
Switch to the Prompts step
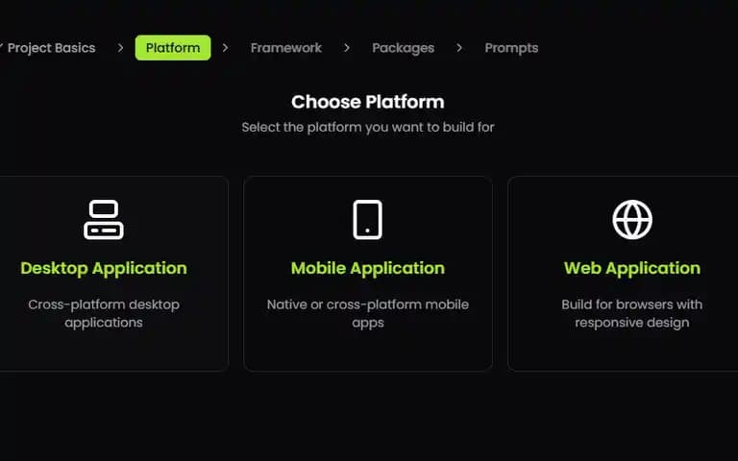(x=511, y=48)
